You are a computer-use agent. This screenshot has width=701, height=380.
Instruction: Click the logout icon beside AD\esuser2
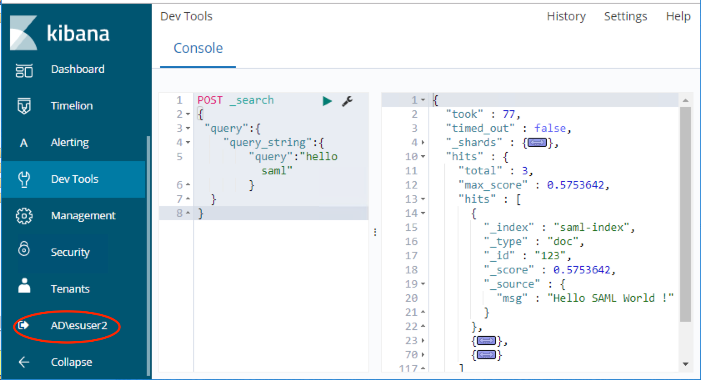click(24, 325)
